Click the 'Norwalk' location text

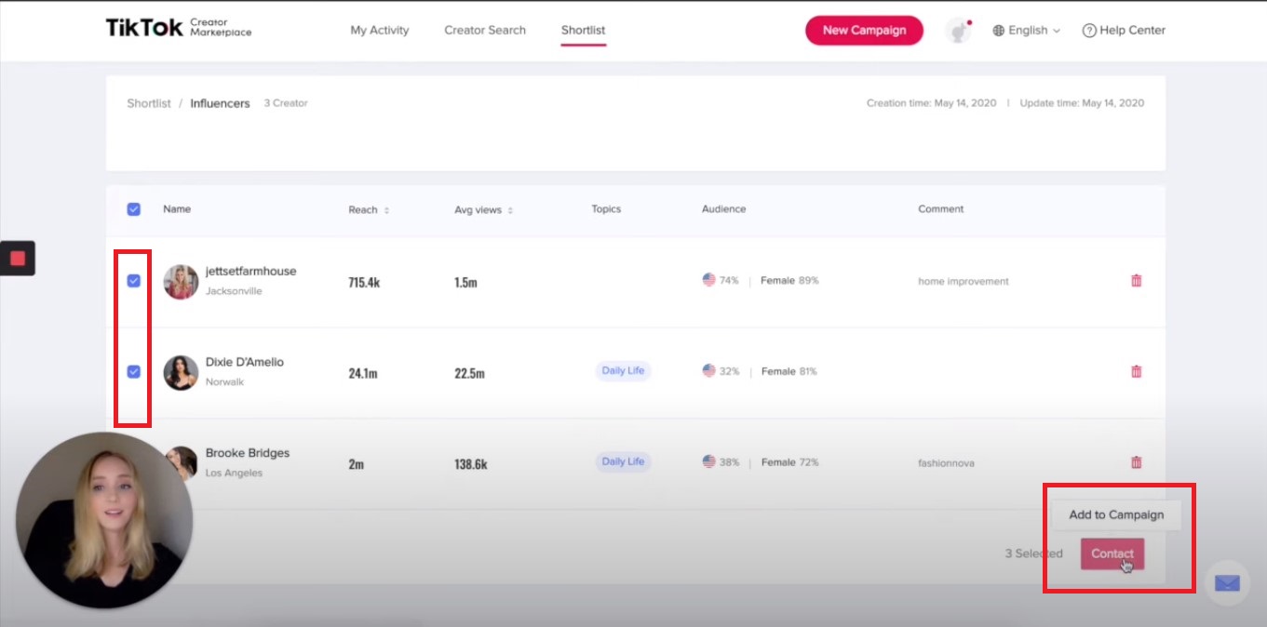point(224,382)
